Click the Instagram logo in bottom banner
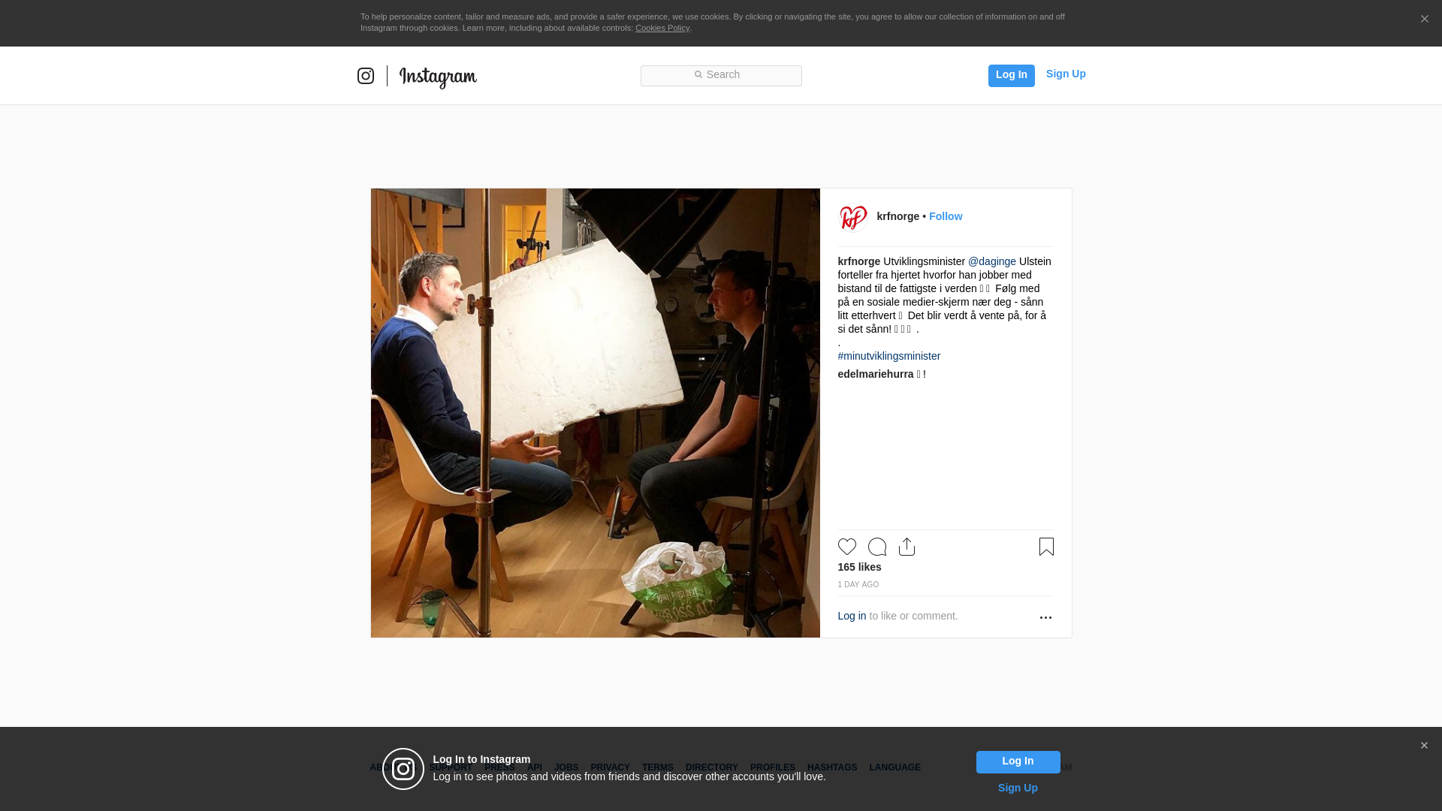This screenshot has height=811, width=1442. pos(403,769)
